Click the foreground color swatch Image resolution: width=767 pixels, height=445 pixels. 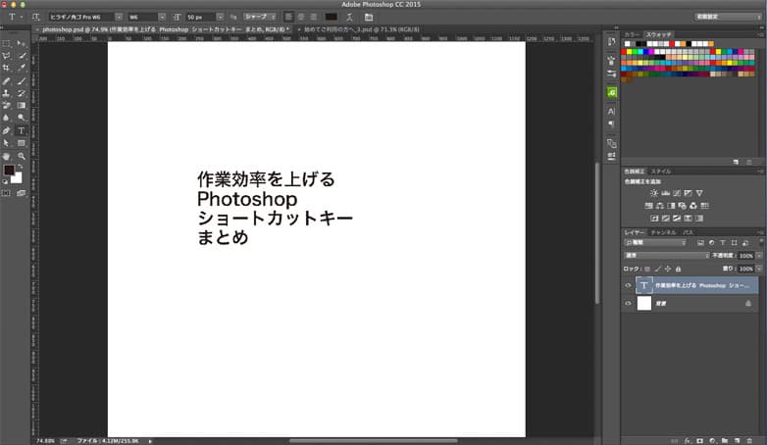pos(9,170)
